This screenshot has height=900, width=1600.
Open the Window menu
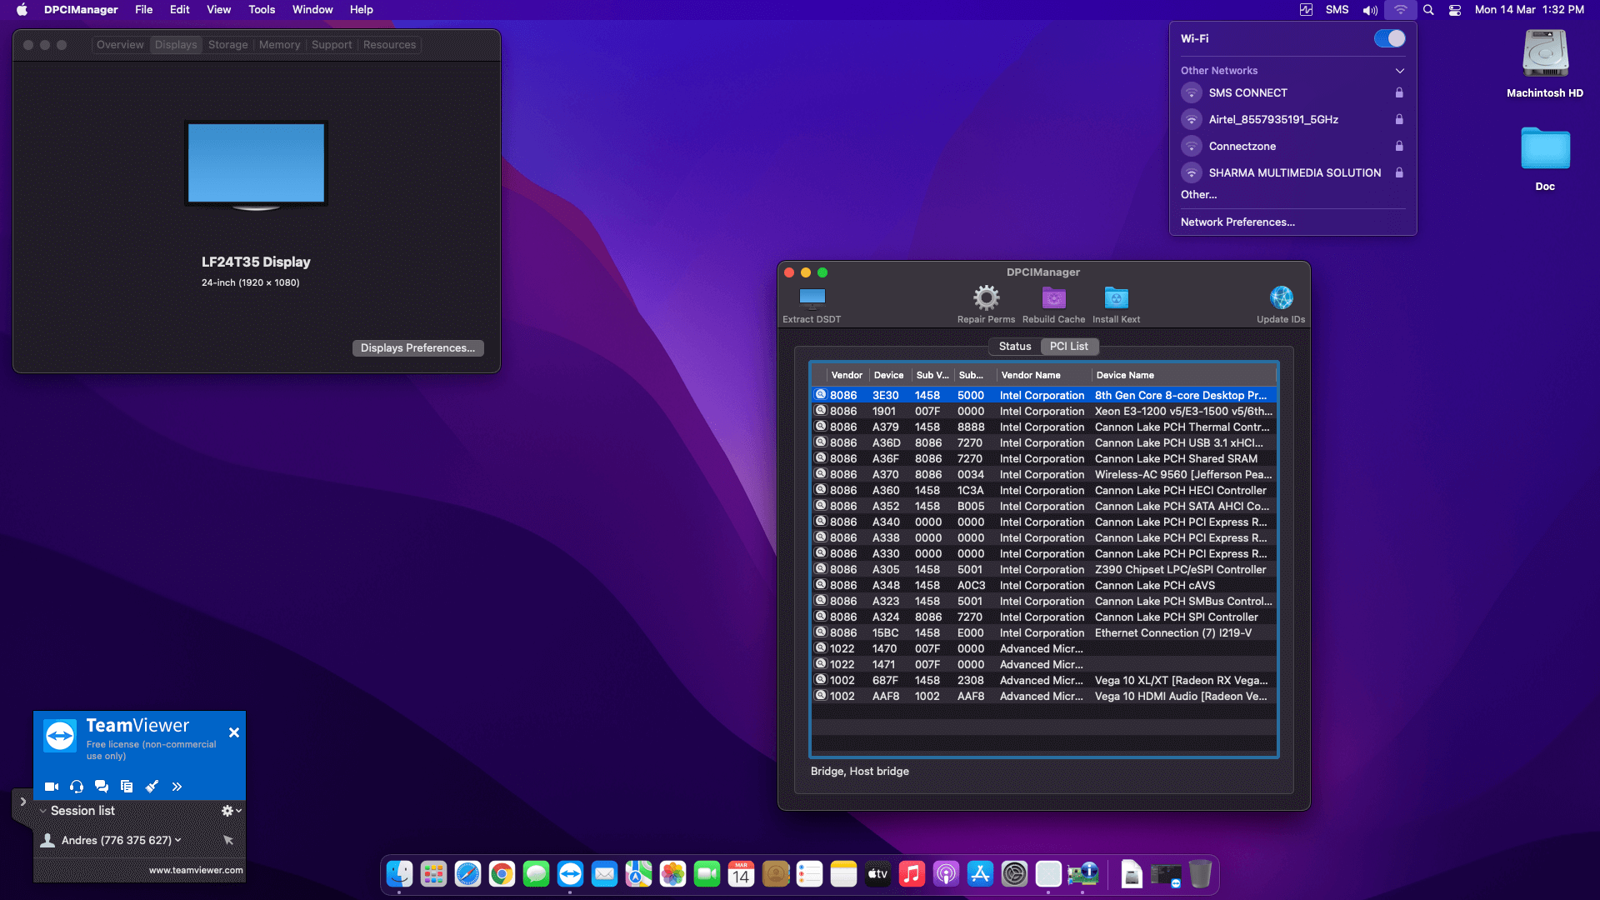[312, 10]
